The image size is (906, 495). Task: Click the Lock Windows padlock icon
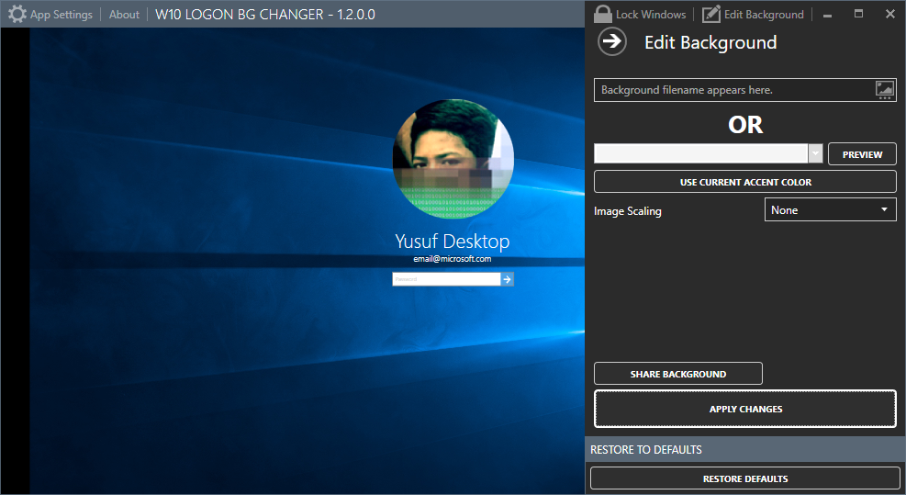click(x=603, y=14)
